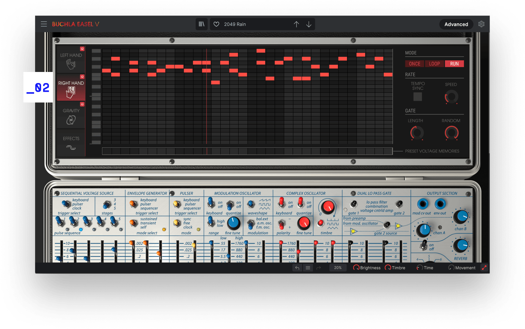Switch to the Effects tab
The height and width of the screenshot is (329, 525).
pyautogui.click(x=71, y=143)
